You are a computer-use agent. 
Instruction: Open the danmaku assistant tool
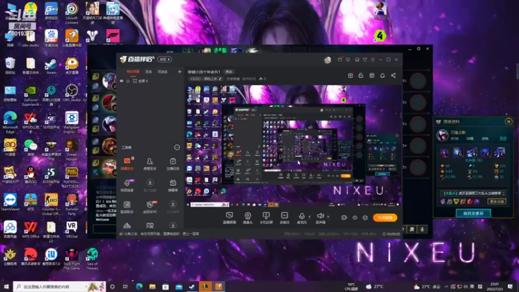127,164
